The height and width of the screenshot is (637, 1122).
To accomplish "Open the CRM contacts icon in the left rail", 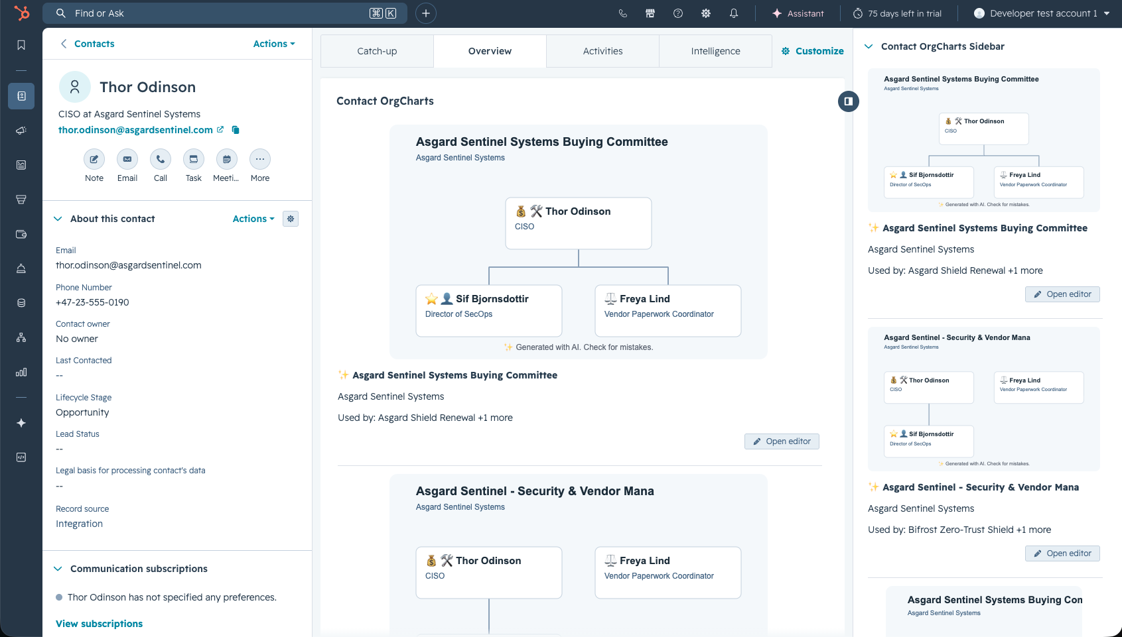I will click(x=21, y=96).
